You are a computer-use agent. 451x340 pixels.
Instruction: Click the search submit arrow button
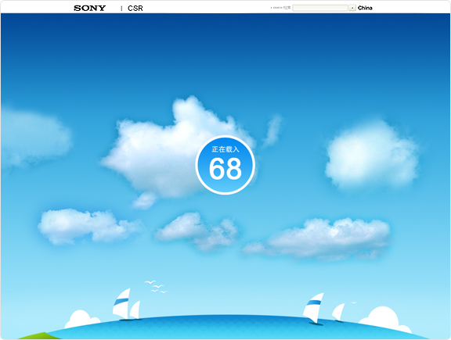[352, 8]
